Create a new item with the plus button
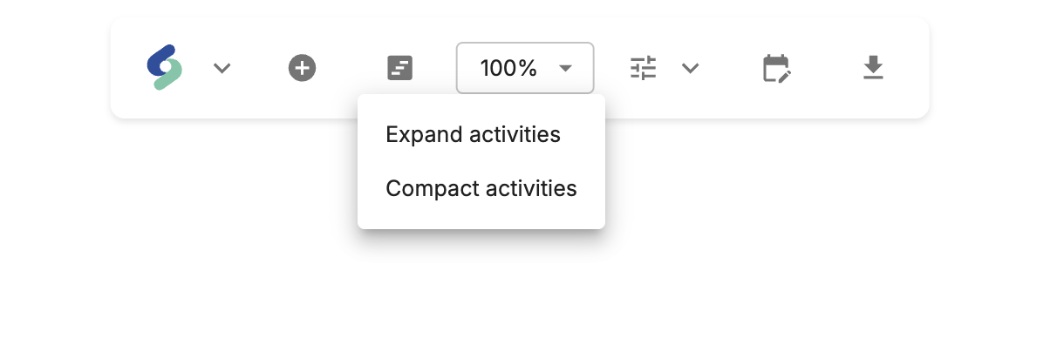The width and height of the screenshot is (1057, 352). point(302,67)
